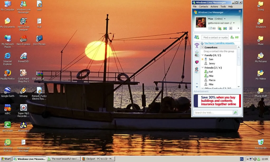Click the 'You have 2 pending requests' link
The image size is (270, 162).
click(x=219, y=43)
